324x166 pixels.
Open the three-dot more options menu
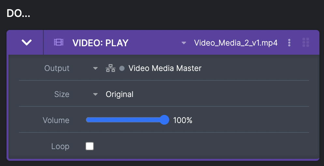click(289, 43)
